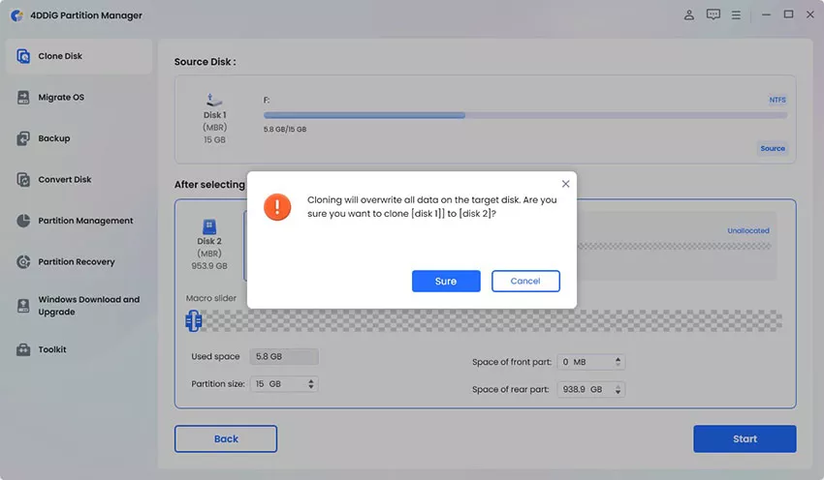Click the Partition Management pie icon

pyautogui.click(x=23, y=221)
